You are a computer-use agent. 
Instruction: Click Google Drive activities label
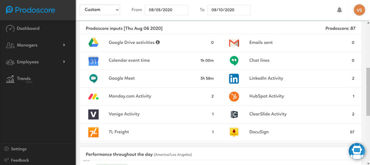131,43
